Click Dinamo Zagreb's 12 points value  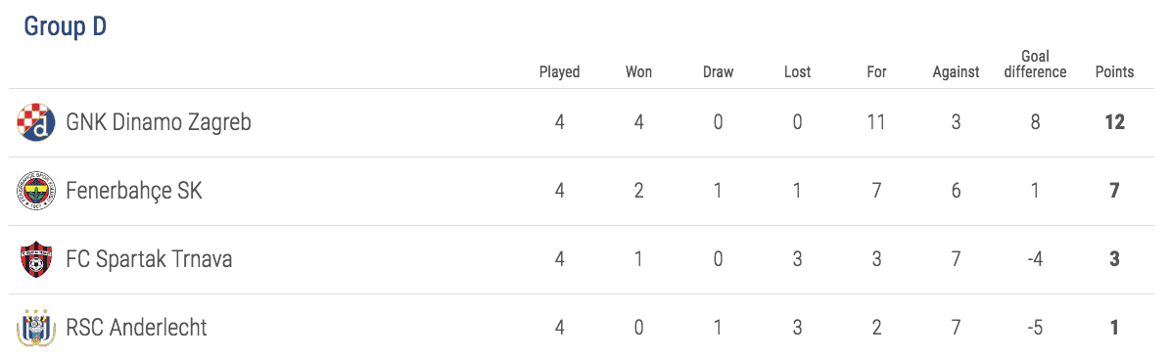1115,122
